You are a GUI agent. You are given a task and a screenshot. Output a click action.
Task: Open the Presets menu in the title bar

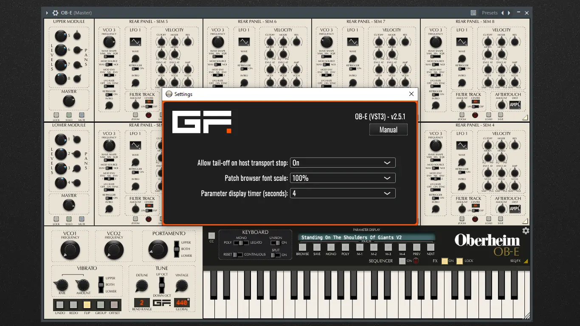click(x=490, y=13)
